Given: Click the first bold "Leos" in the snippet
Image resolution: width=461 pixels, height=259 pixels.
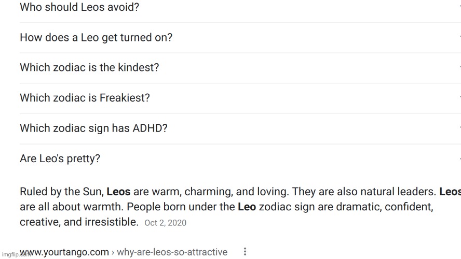Looking at the screenshot, I should click(x=118, y=192).
